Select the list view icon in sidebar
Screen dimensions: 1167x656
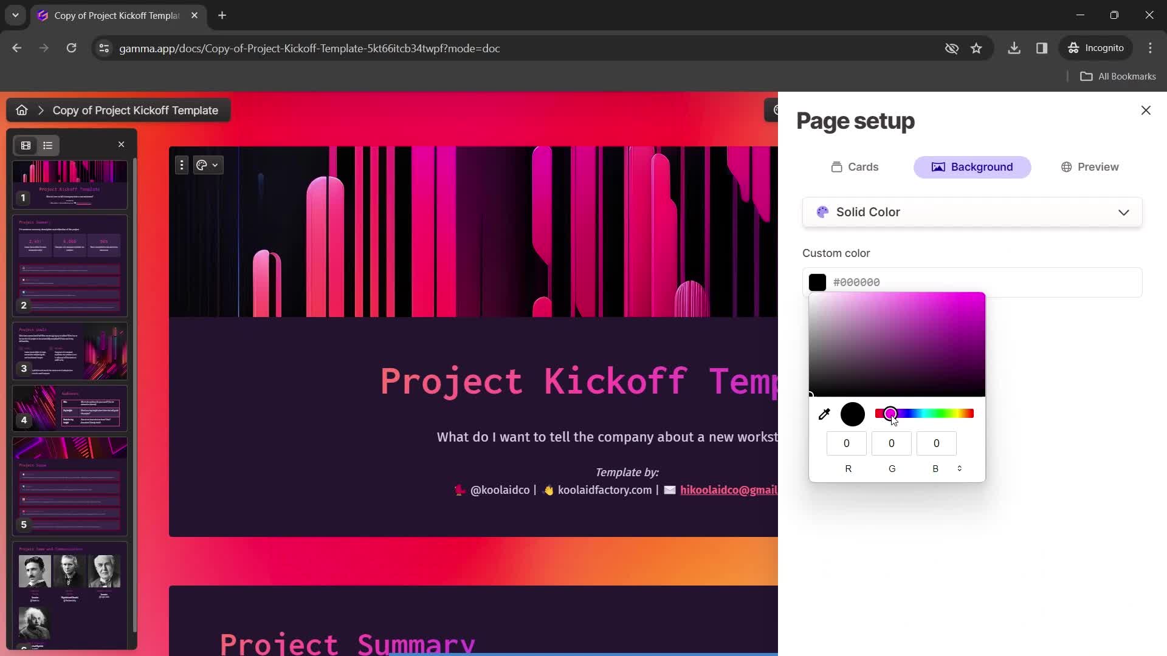[47, 145]
